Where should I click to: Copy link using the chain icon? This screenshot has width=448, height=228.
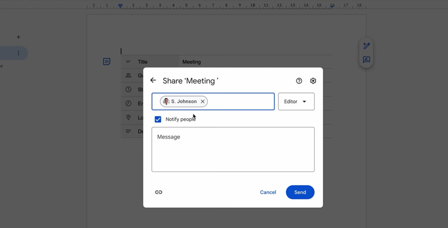click(159, 192)
